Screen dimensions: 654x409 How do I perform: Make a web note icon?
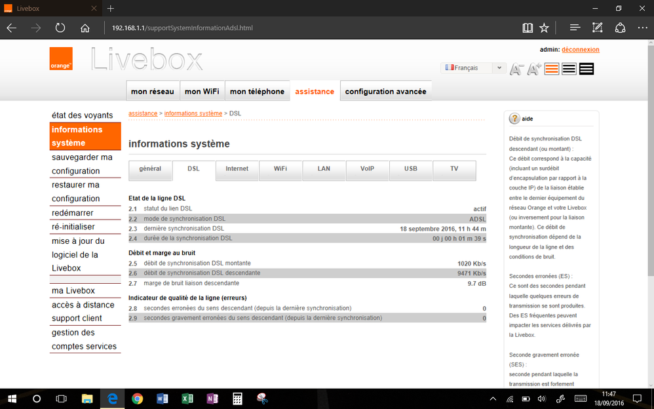pos(597,28)
